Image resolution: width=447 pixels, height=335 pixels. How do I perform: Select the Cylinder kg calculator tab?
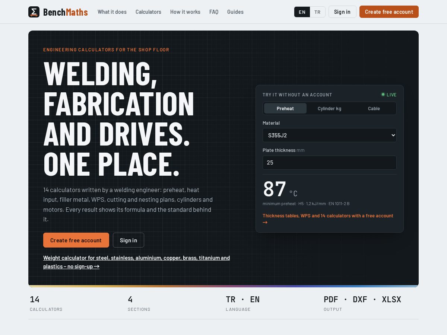pyautogui.click(x=329, y=108)
